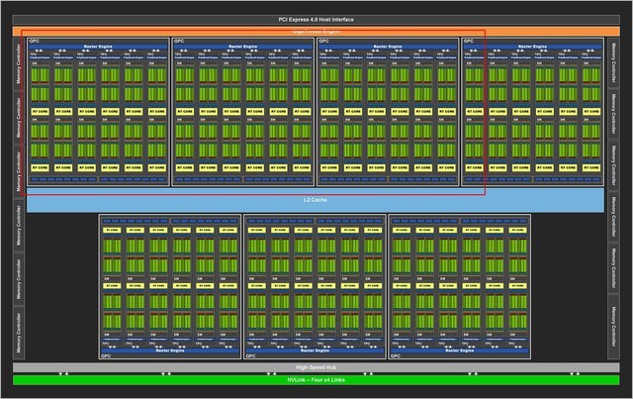The image size is (633, 399).
Task: Click the GPC label of the top-left cluster
Action: point(35,42)
